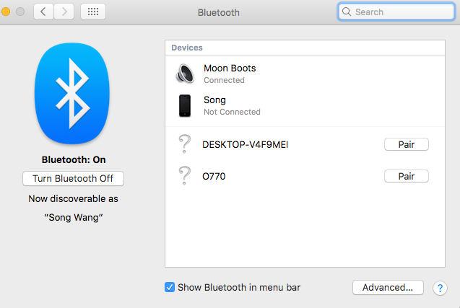Click the large Bluetooth logo
This screenshot has height=308, width=460.
72,94
